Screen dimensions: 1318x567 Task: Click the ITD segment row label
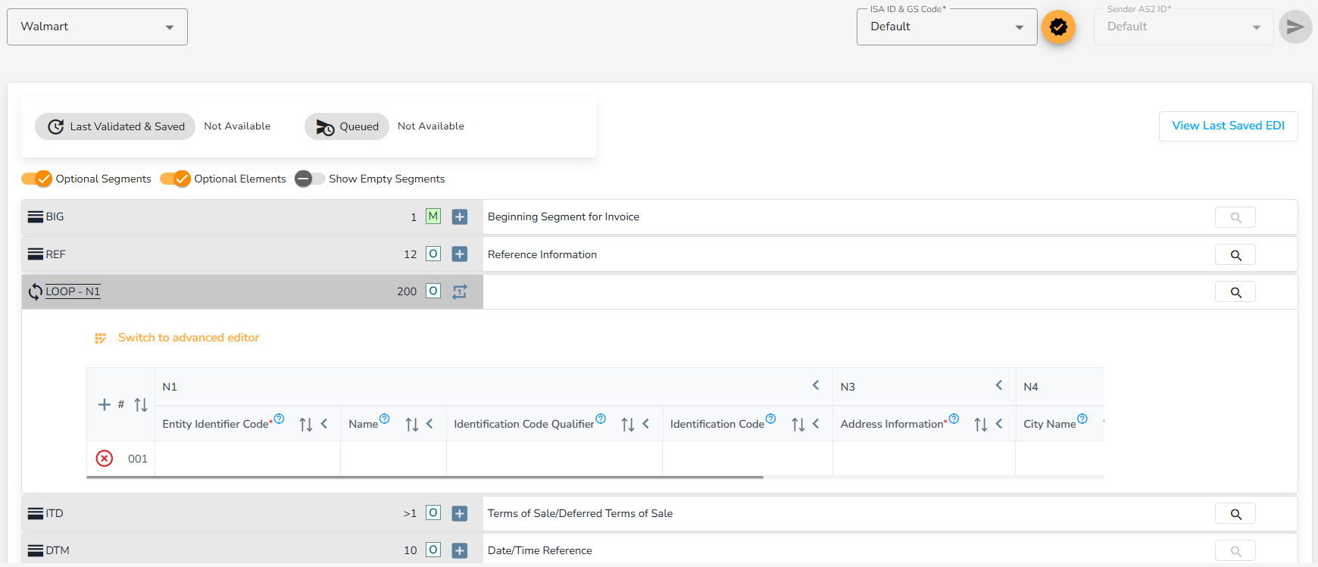(x=55, y=513)
